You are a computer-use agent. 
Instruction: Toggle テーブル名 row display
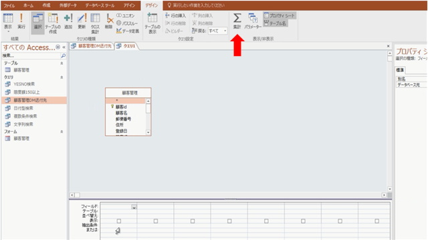[275, 23]
